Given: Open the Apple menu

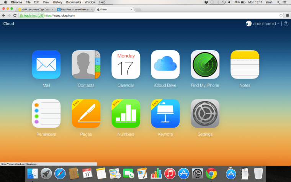Looking at the screenshot, I should (5, 2).
